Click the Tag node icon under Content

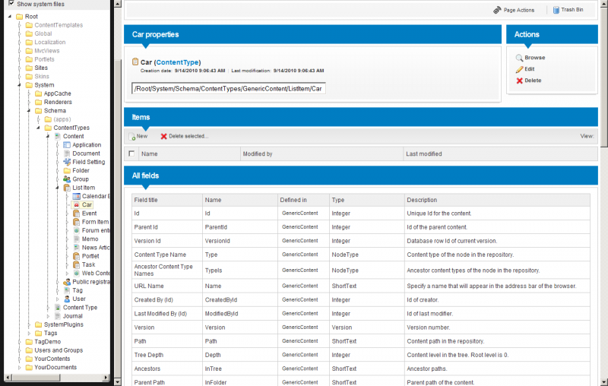click(67, 290)
